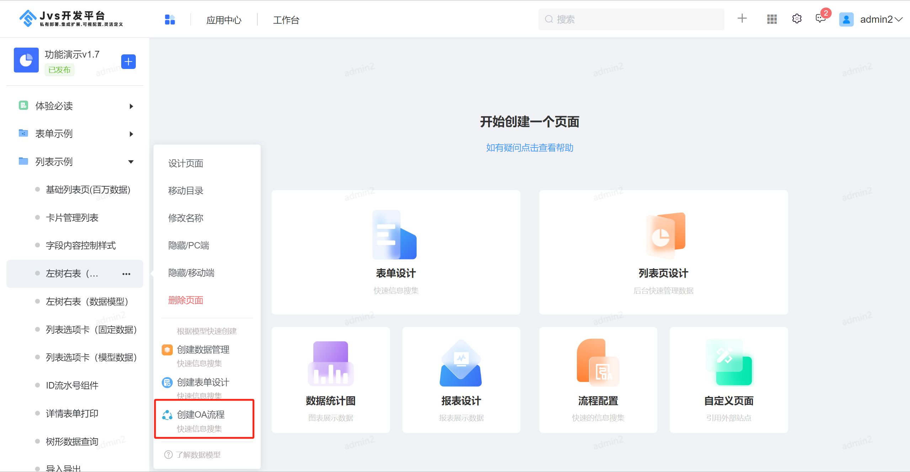This screenshot has height=472, width=910.
Task: Expand the 体验必读 folder arrow
Action: click(131, 106)
